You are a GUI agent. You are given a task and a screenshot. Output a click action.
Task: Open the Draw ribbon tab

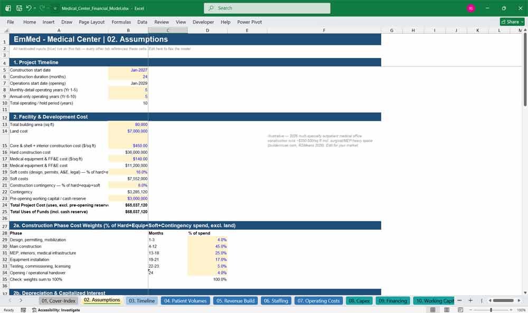click(x=67, y=22)
